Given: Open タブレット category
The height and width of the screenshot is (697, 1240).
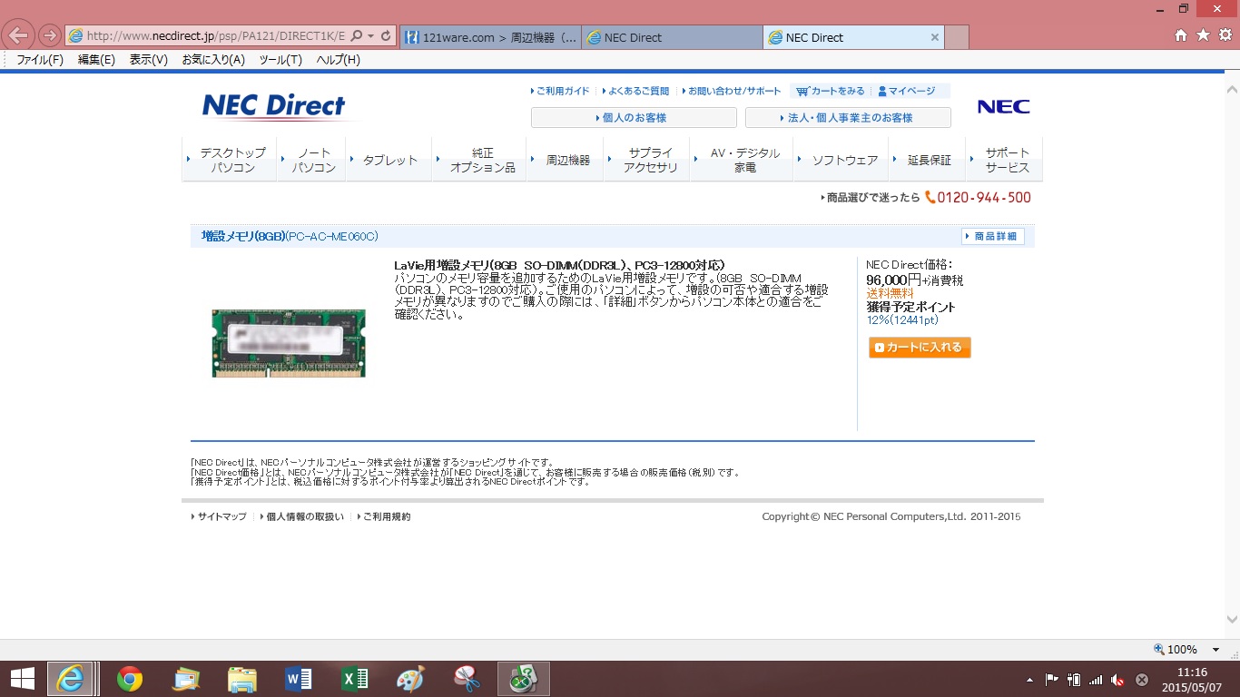Looking at the screenshot, I should [x=389, y=160].
